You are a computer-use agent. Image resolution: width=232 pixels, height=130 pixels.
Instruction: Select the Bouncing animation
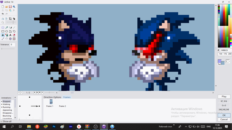click(7, 116)
